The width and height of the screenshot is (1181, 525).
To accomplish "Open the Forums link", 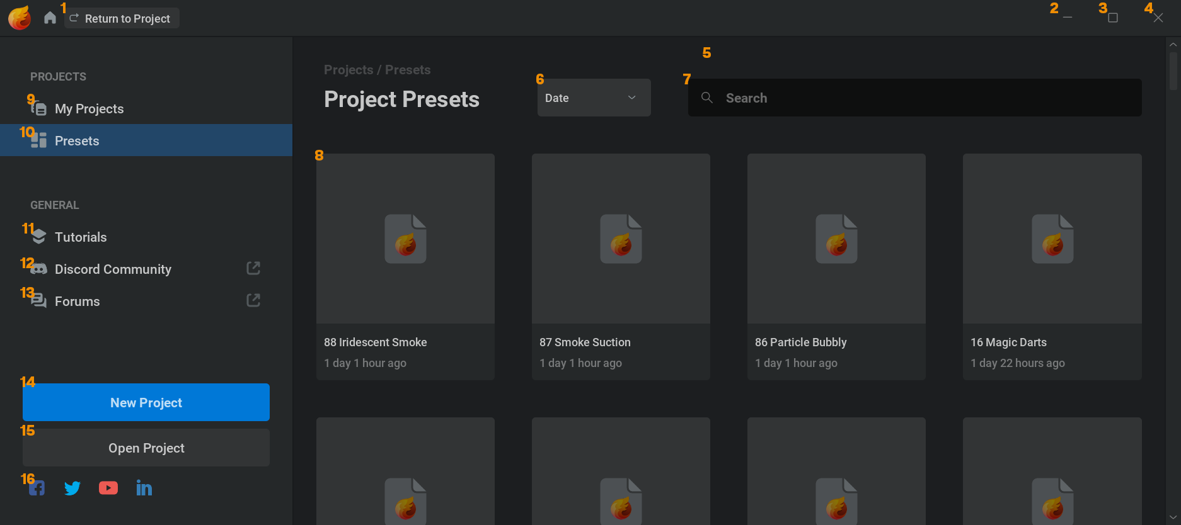I will (146, 301).
